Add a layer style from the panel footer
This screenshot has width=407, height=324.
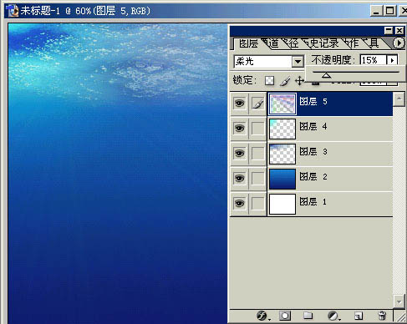point(262,316)
